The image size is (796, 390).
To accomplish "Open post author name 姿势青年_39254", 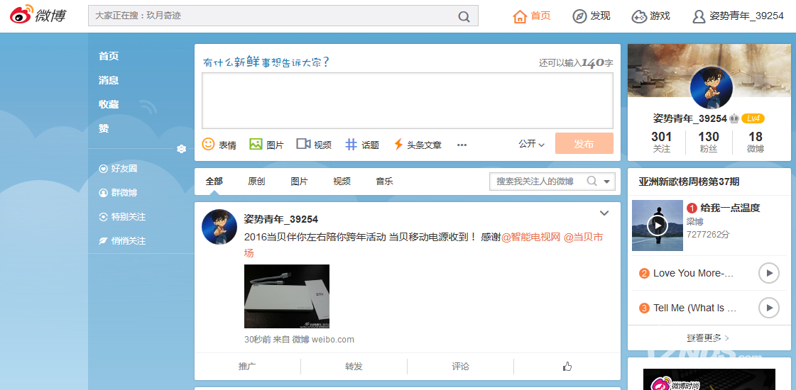I will (280, 219).
